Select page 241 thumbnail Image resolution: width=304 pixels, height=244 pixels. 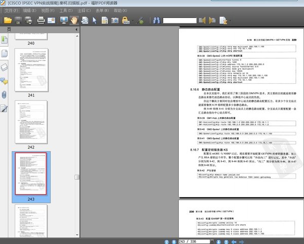[31, 70]
